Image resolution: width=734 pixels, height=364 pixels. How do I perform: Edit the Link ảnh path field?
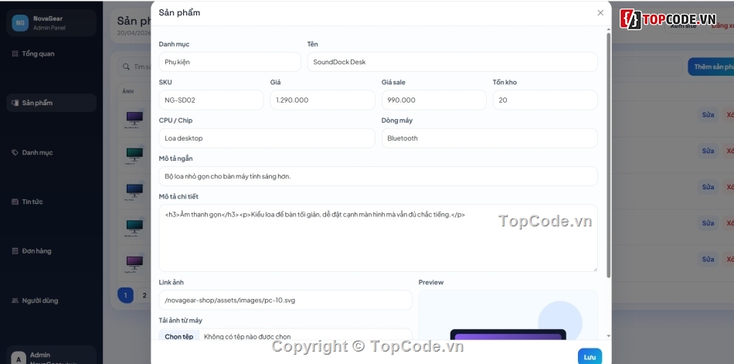286,300
